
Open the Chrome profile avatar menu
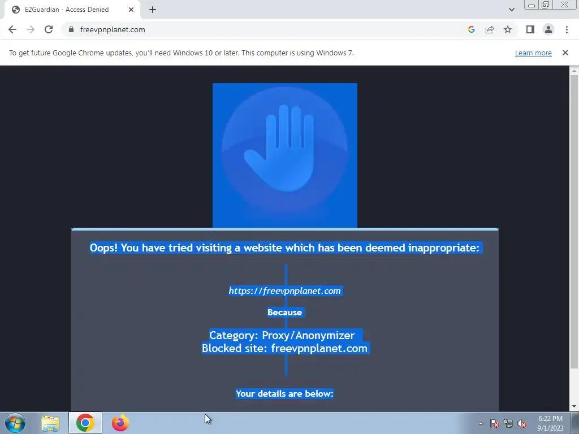point(548,29)
